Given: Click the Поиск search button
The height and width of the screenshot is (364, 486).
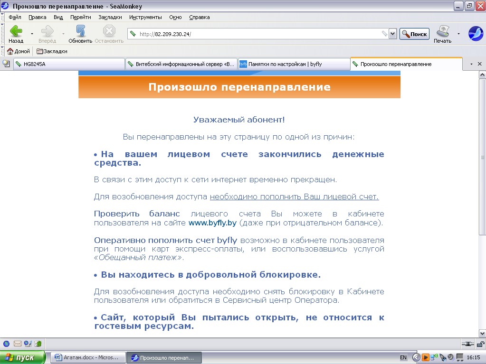Looking at the screenshot, I should click(x=414, y=34).
